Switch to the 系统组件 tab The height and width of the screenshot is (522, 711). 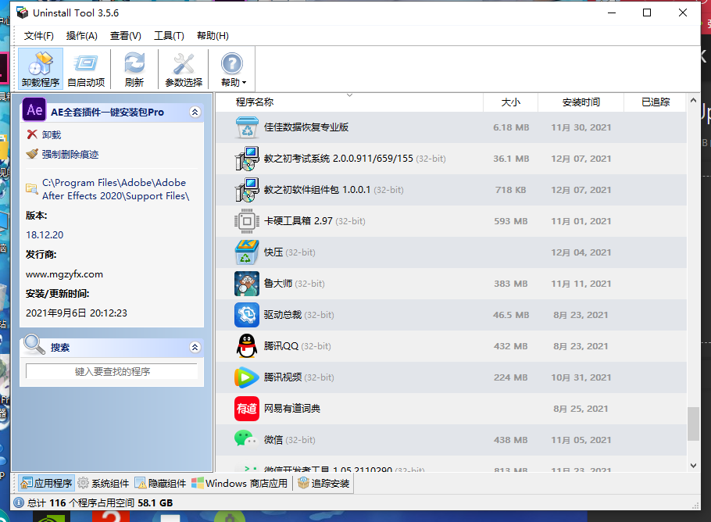pos(103,484)
